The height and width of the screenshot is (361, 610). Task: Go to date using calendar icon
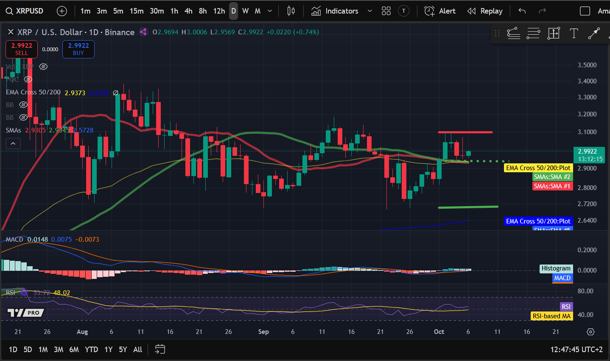[x=160, y=349]
